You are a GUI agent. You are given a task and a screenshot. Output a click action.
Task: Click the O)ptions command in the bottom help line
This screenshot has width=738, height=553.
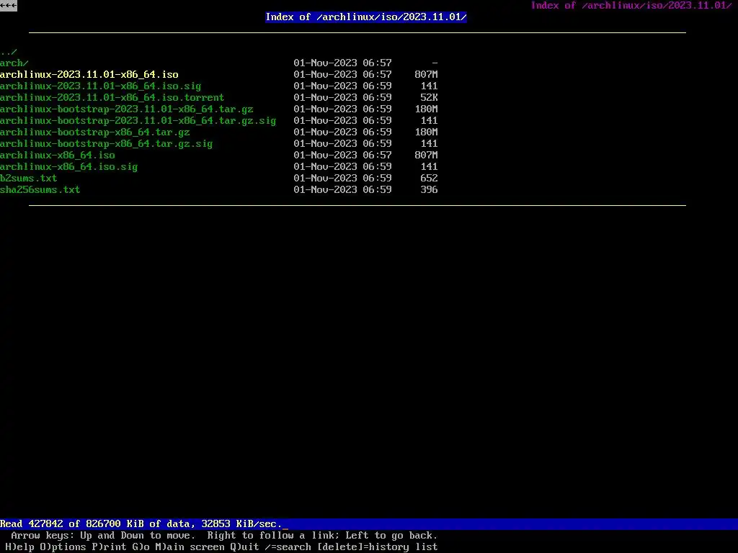[63, 547]
